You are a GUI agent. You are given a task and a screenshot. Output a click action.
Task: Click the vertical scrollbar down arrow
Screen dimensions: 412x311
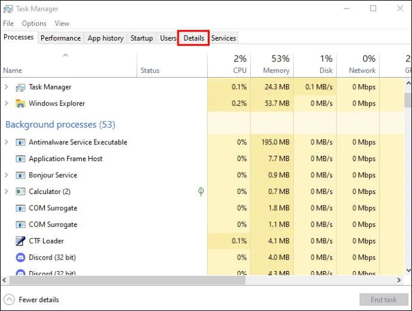pyautogui.click(x=408, y=270)
